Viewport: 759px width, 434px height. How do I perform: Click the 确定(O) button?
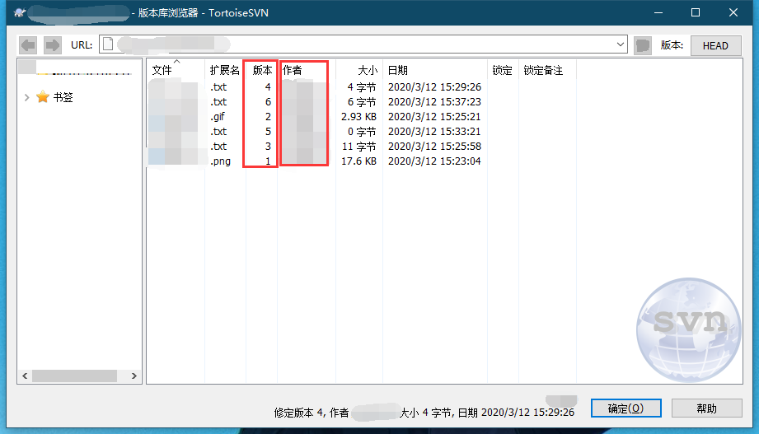(625, 408)
